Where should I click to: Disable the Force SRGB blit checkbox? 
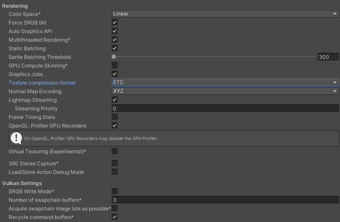click(x=115, y=22)
